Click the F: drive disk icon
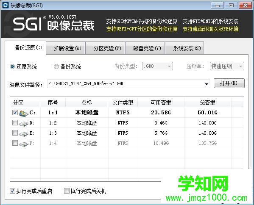The width and height of the screenshot is (254, 205). click(x=24, y=144)
